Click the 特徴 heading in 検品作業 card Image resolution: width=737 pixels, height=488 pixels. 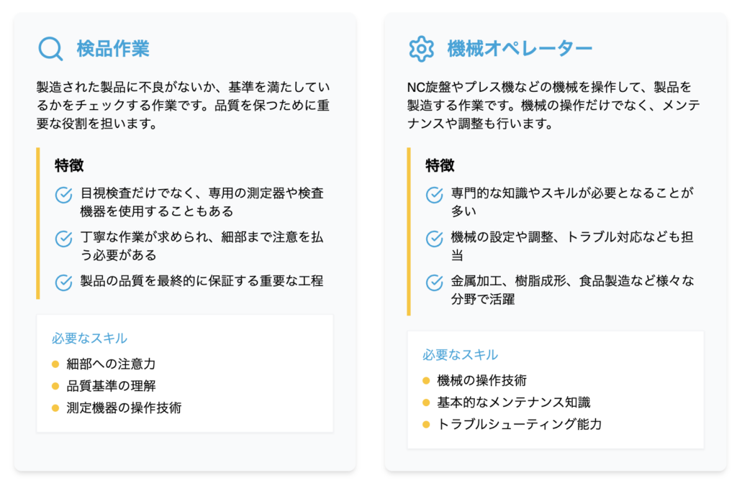pyautogui.click(x=69, y=165)
